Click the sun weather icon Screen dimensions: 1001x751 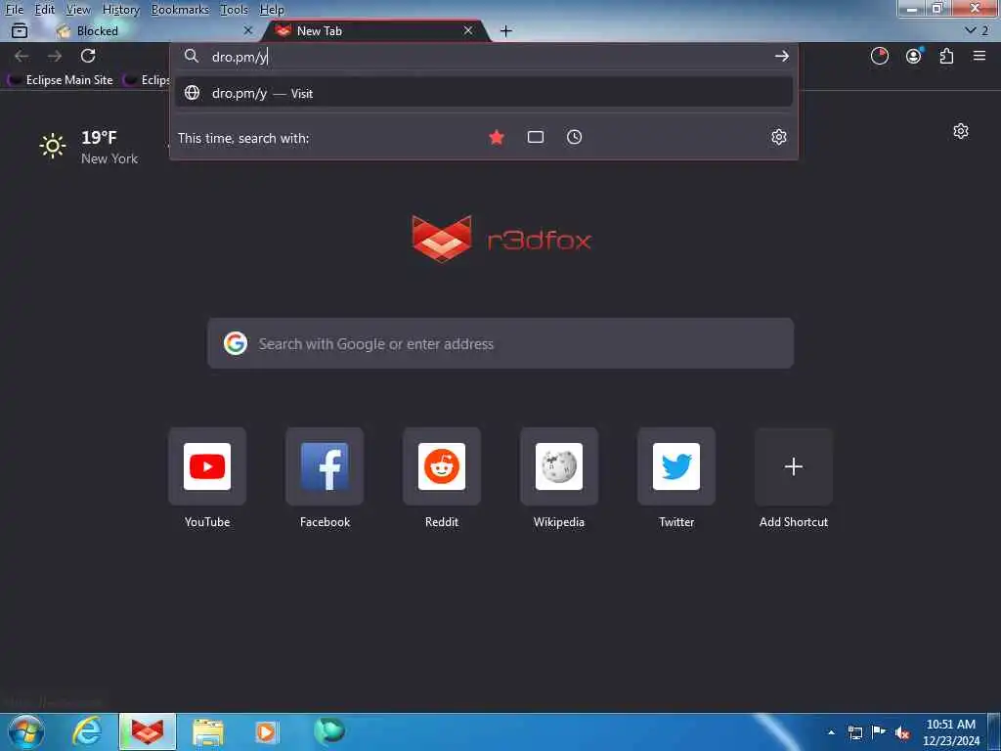tap(53, 147)
